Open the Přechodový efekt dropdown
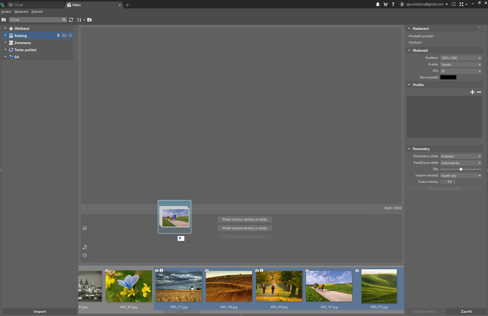The image size is (488, 316). click(x=461, y=156)
